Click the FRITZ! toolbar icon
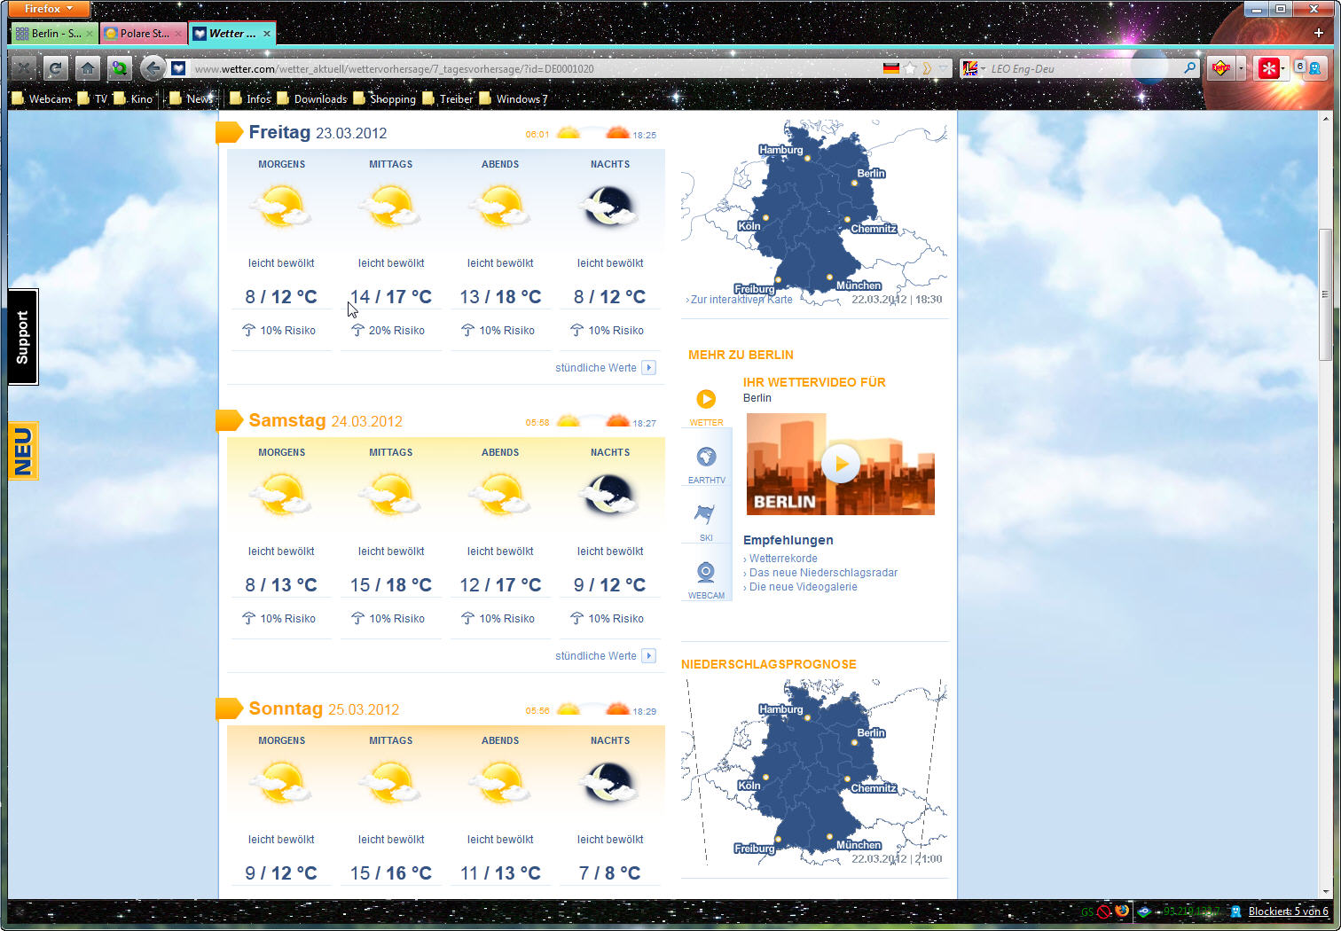The image size is (1341, 931). (1221, 68)
